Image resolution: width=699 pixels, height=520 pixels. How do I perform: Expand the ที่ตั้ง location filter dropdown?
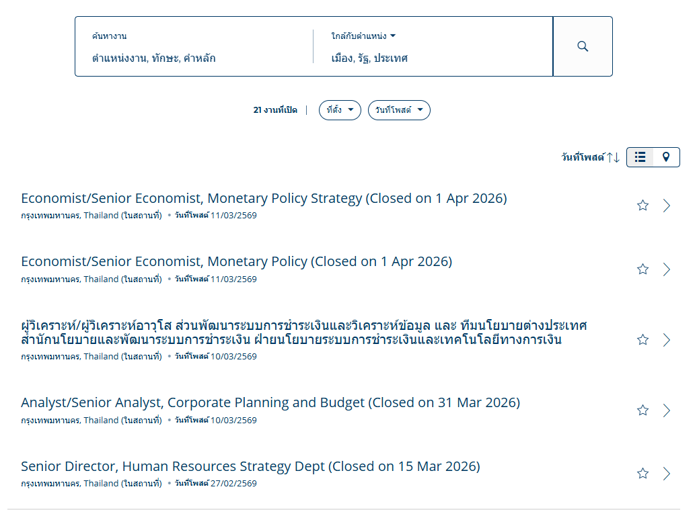(x=340, y=110)
